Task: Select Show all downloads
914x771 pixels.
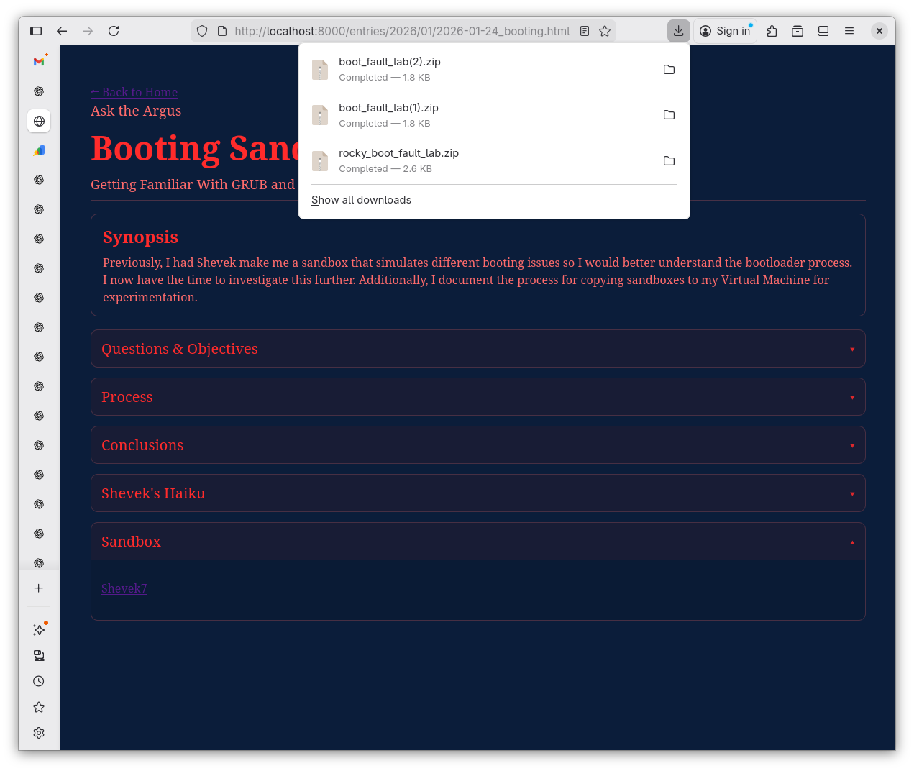Action: click(361, 200)
